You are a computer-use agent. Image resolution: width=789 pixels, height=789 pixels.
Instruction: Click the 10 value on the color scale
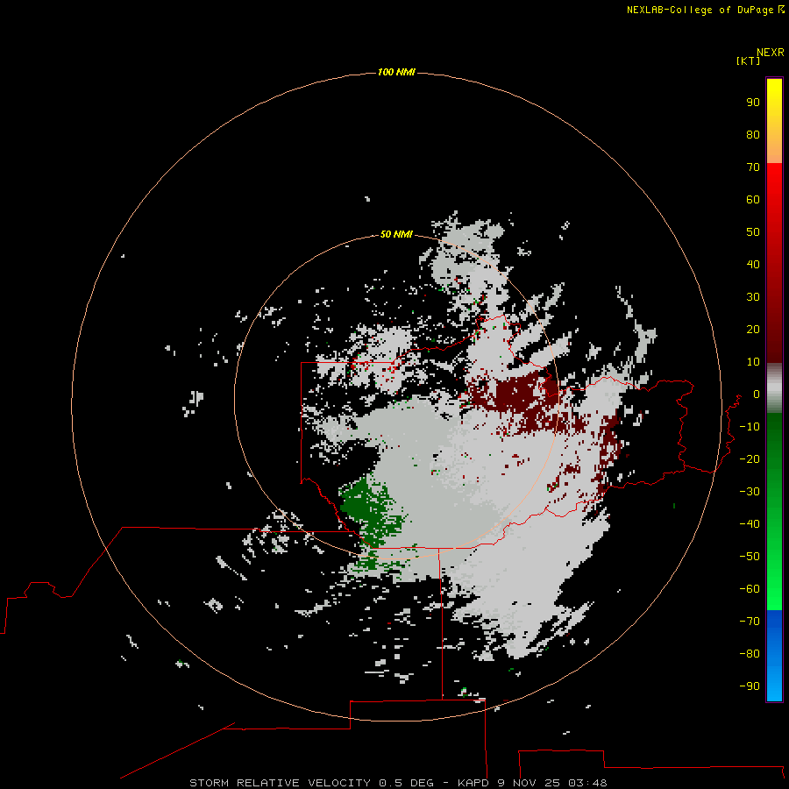(753, 362)
